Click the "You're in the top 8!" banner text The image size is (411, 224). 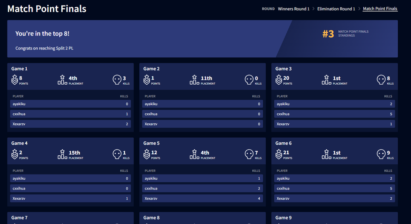42,33
